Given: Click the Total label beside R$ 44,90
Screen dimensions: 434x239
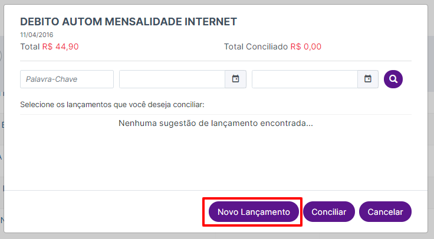Looking at the screenshot, I should point(30,47).
